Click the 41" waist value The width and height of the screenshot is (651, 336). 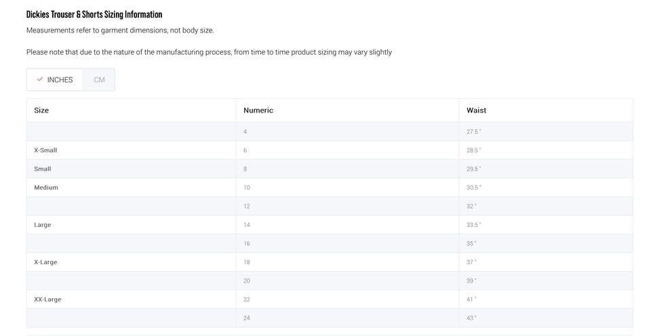(x=471, y=299)
